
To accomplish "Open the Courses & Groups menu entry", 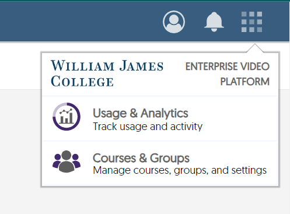I will click(159, 163).
